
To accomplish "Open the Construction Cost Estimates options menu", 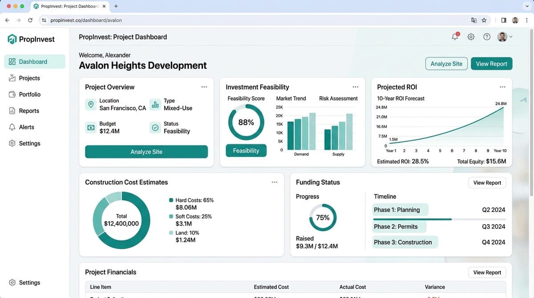I will pos(275,182).
